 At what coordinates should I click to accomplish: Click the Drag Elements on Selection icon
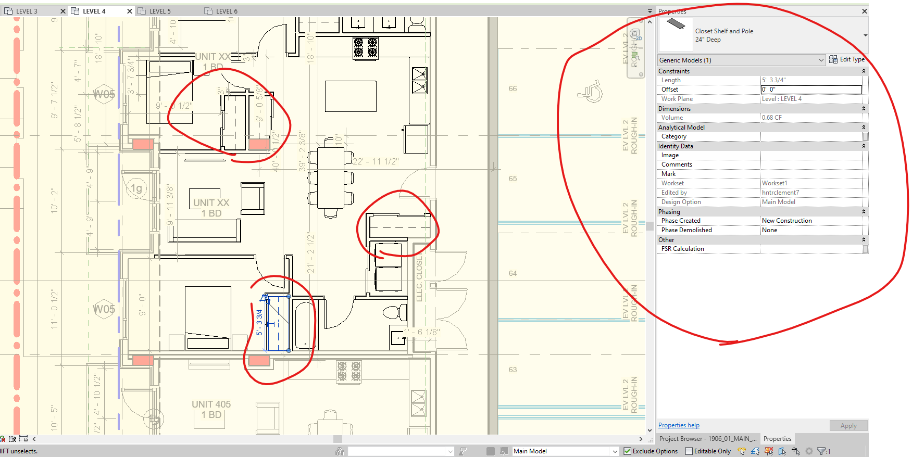796,451
